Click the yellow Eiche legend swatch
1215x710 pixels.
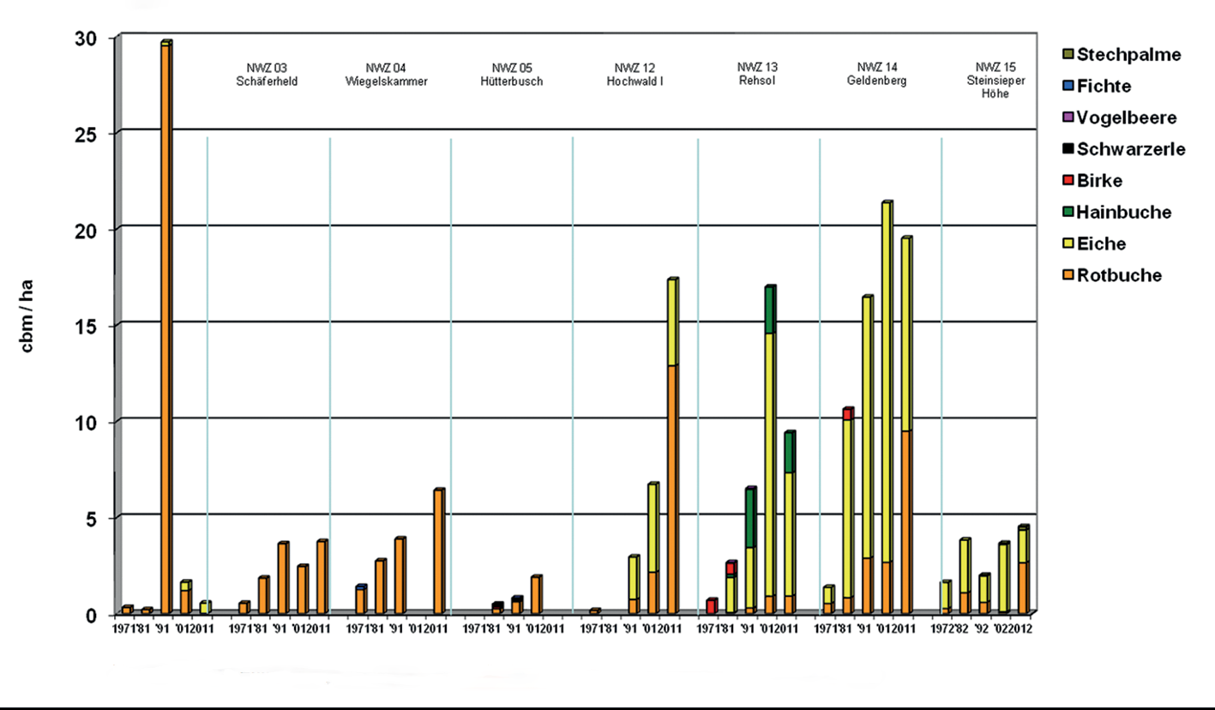click(1067, 244)
